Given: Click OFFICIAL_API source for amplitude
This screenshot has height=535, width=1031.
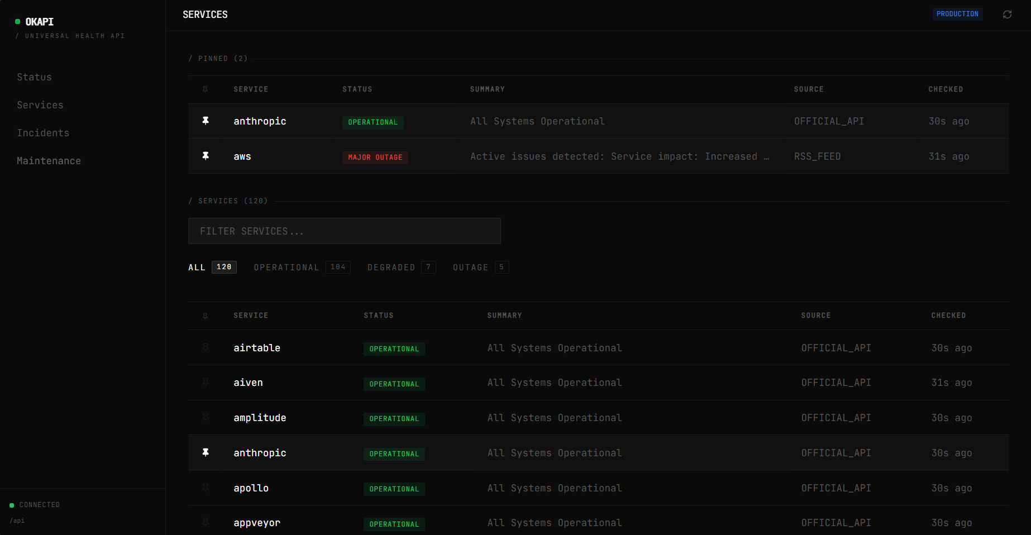Looking at the screenshot, I should tap(836, 418).
